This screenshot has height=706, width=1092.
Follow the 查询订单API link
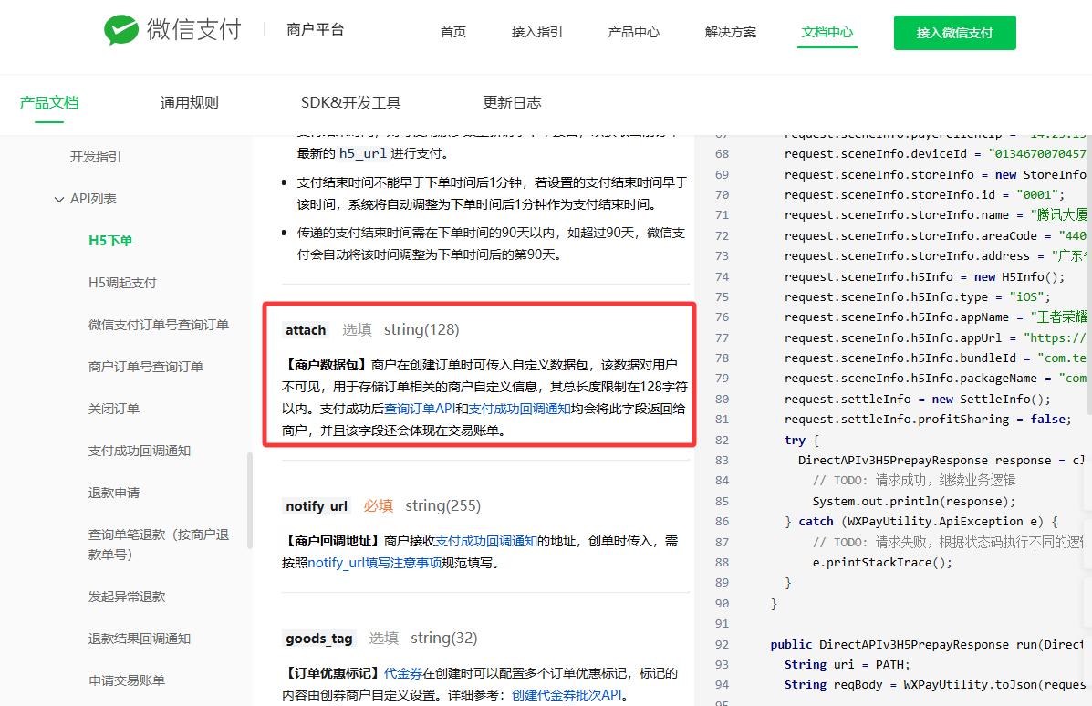[420, 409]
